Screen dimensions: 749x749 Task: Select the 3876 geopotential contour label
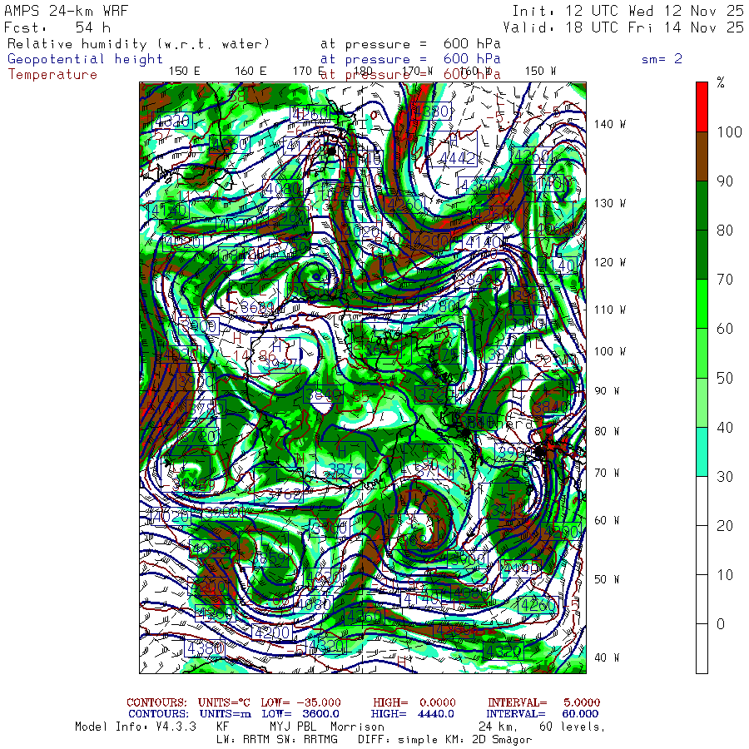(x=345, y=470)
